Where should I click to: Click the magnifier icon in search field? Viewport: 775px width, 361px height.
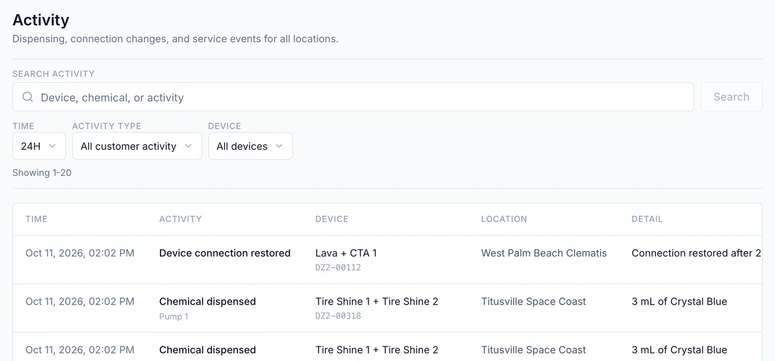tap(28, 97)
